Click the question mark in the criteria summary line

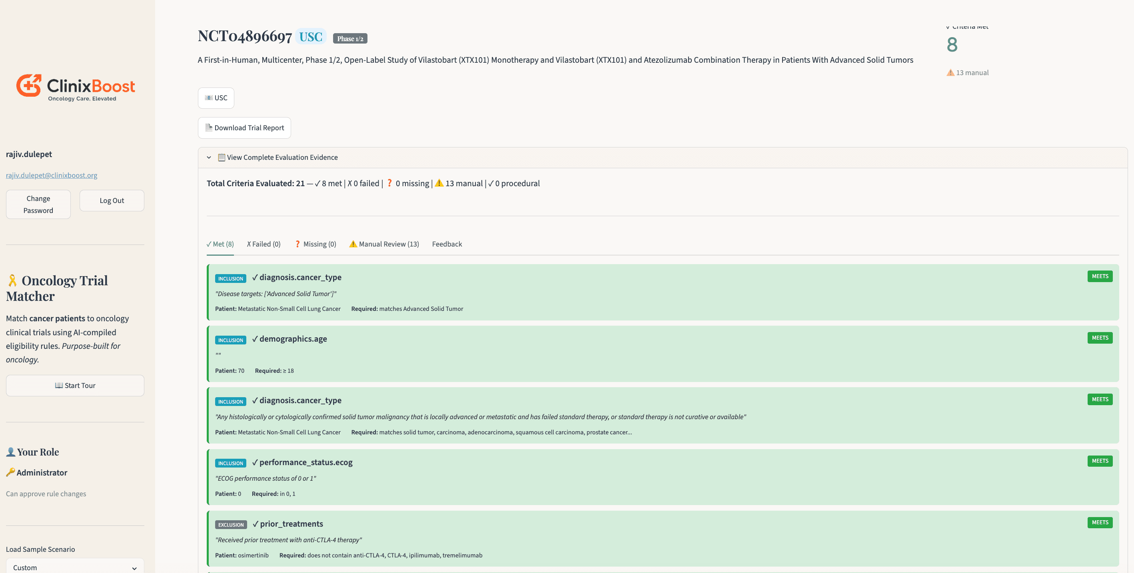(389, 183)
